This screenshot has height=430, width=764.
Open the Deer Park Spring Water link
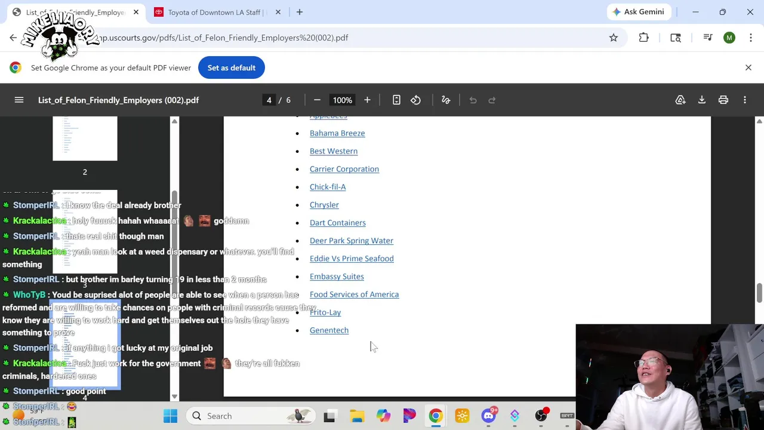[x=352, y=241]
